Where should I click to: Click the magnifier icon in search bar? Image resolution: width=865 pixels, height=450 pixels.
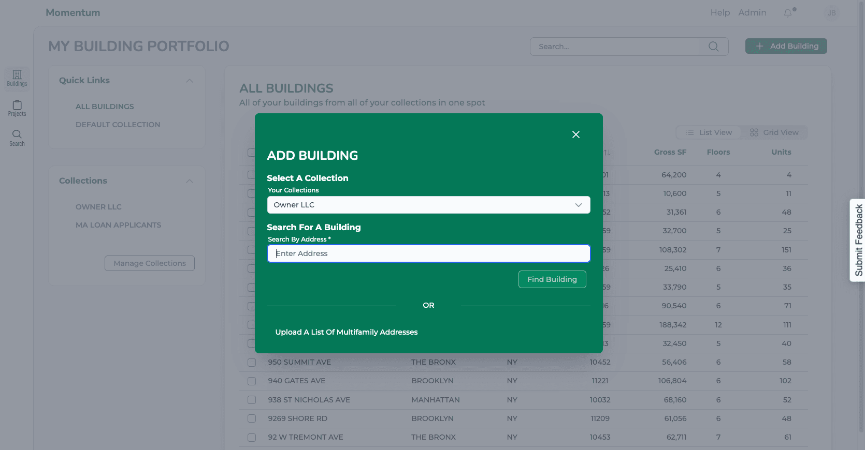[714, 47]
